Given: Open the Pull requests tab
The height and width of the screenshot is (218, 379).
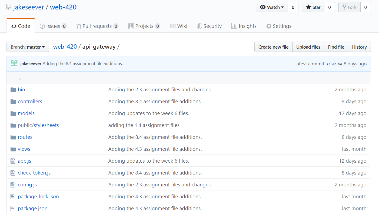Looking at the screenshot, I should pyautogui.click(x=97, y=26).
